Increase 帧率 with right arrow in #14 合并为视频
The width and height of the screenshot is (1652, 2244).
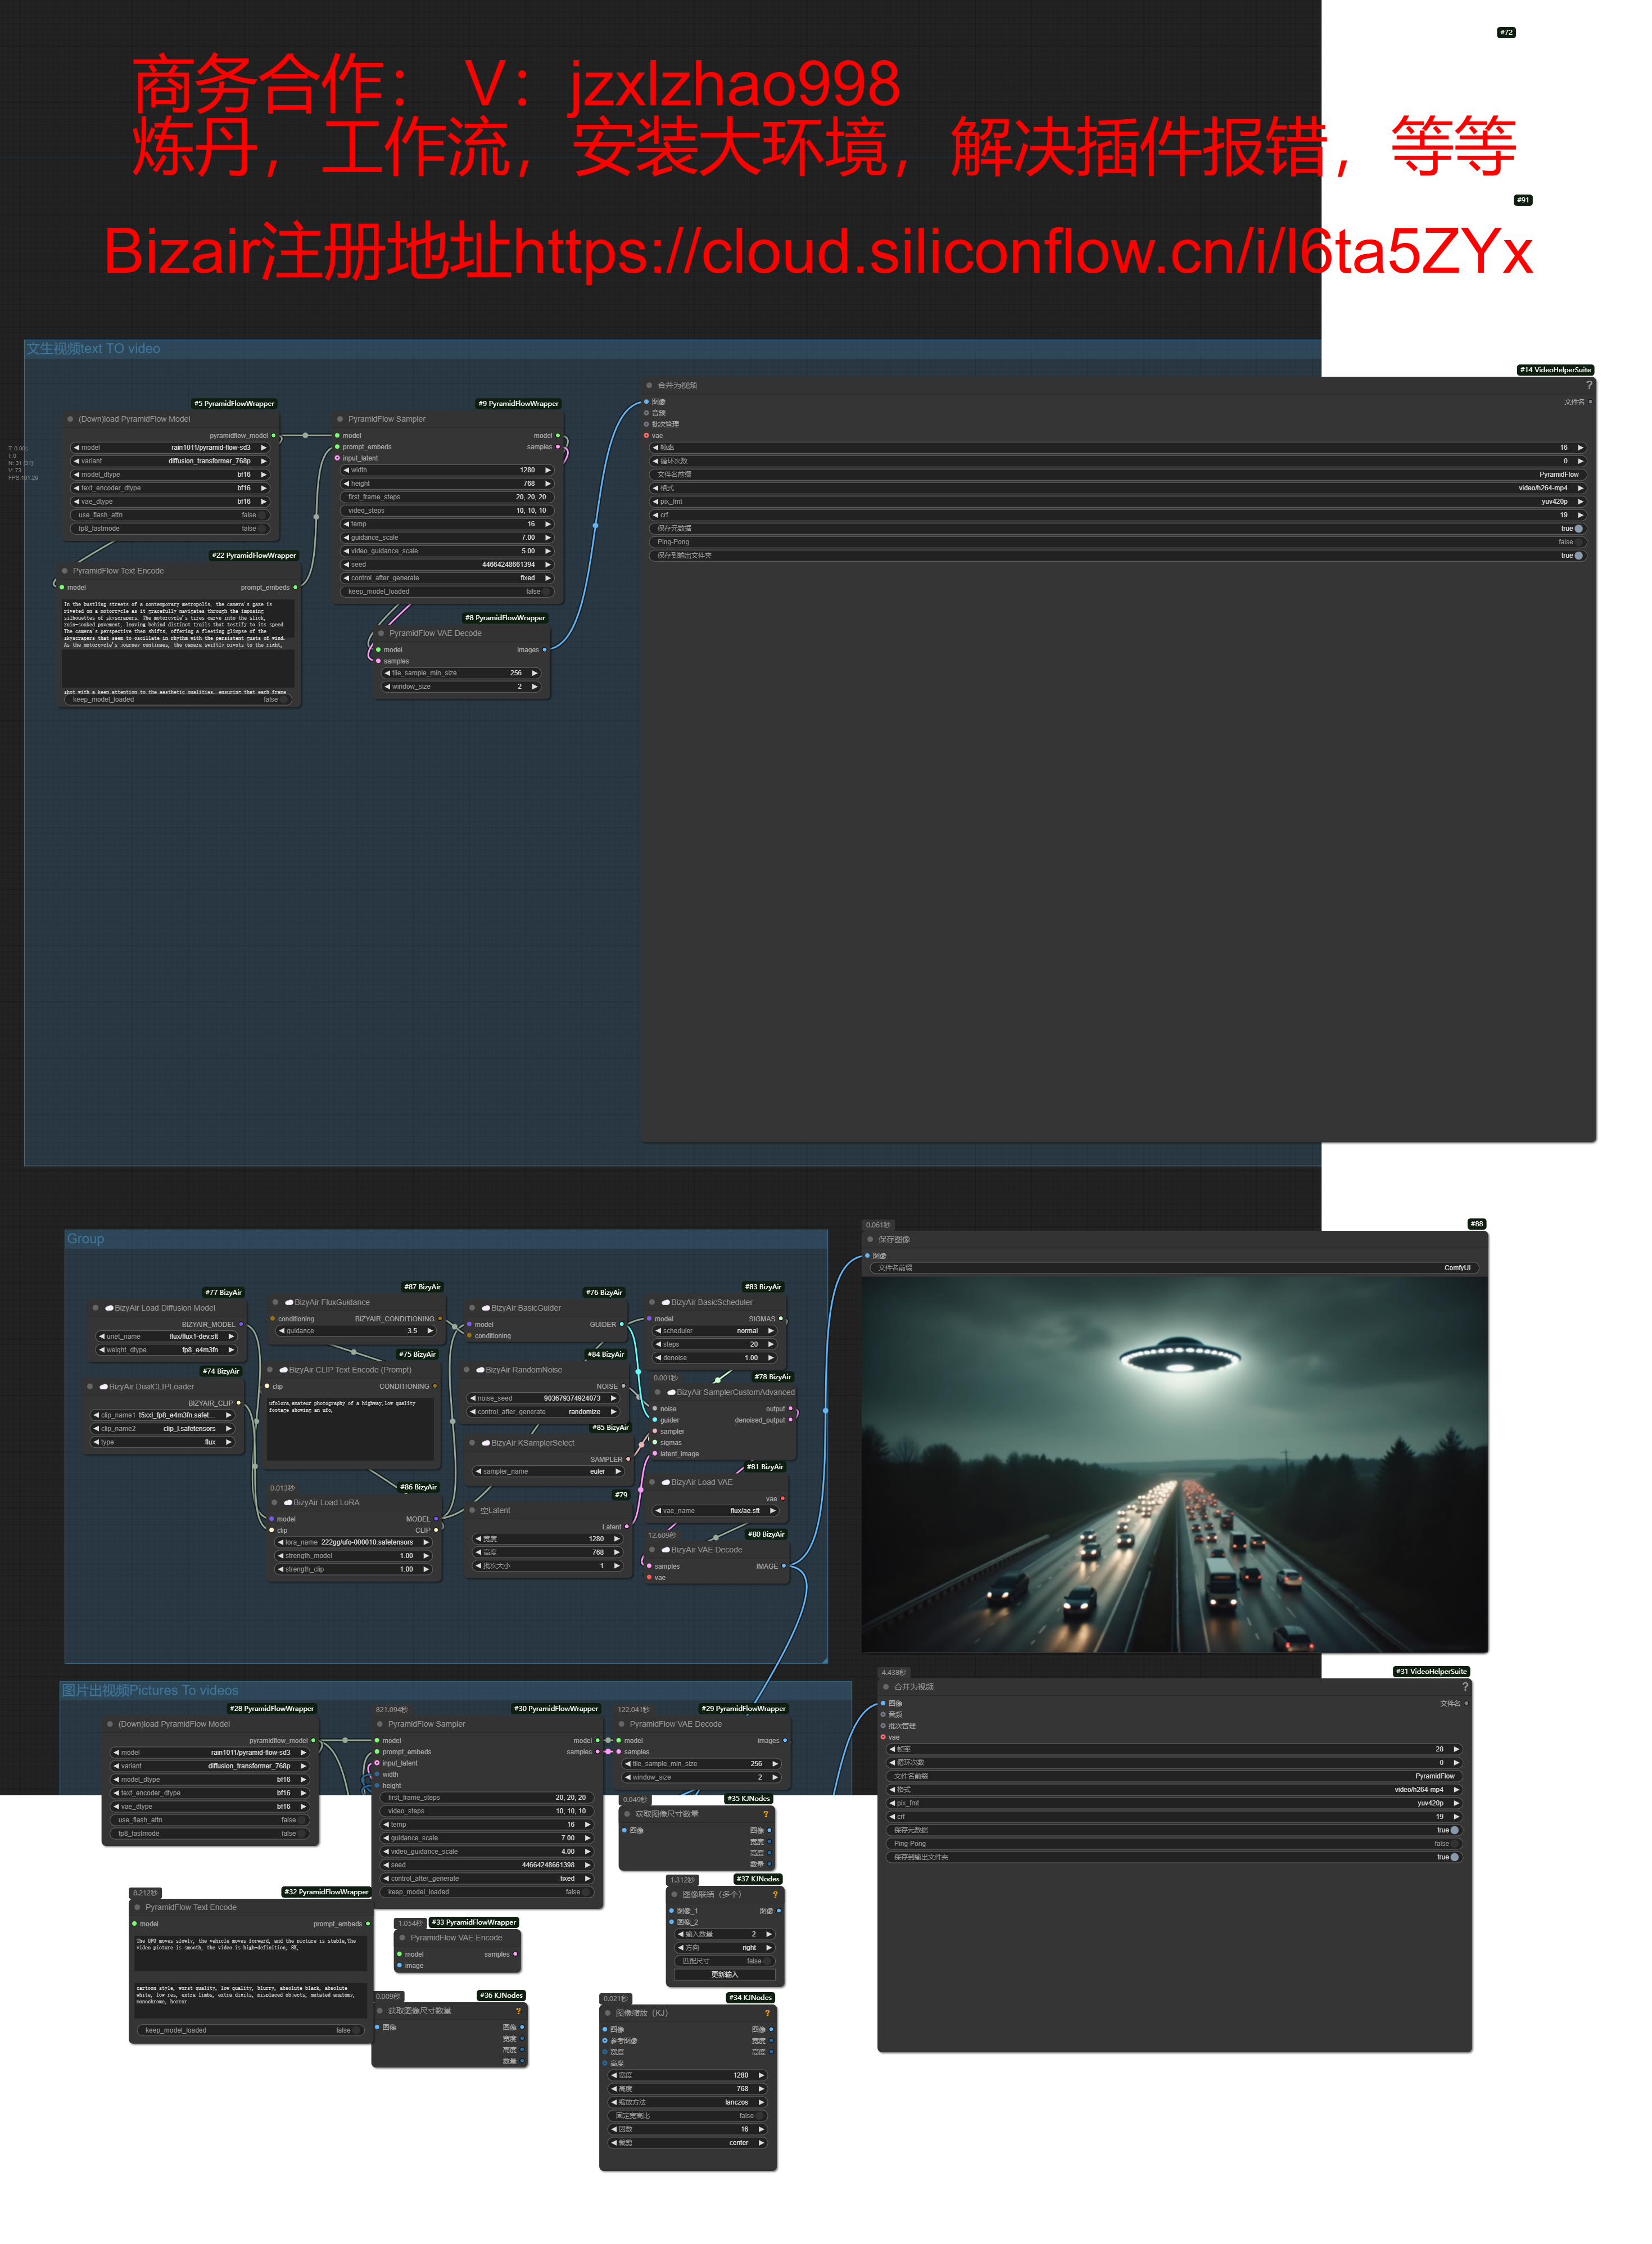tap(1580, 448)
